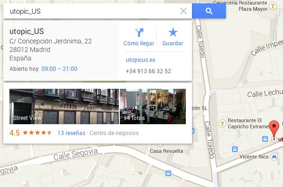Click address C/ Concepción Jerónima, 22

coord(50,41)
